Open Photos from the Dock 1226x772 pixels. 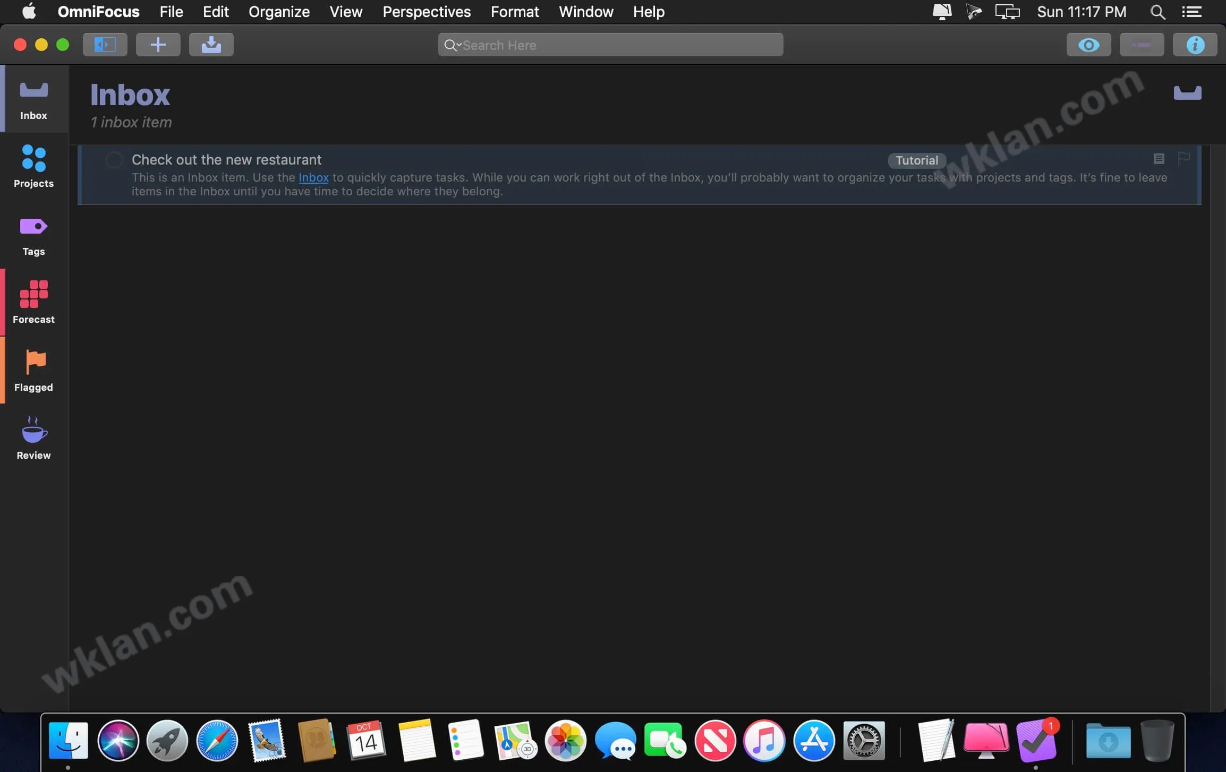[x=565, y=740]
